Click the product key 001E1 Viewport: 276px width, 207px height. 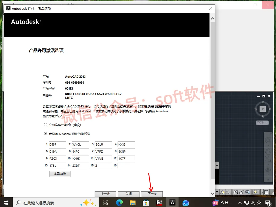69,88
